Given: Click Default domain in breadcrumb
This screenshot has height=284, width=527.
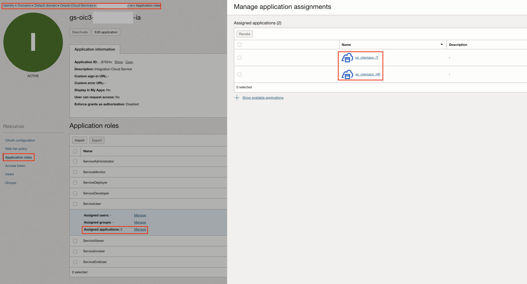Looking at the screenshot, I should (x=45, y=6).
